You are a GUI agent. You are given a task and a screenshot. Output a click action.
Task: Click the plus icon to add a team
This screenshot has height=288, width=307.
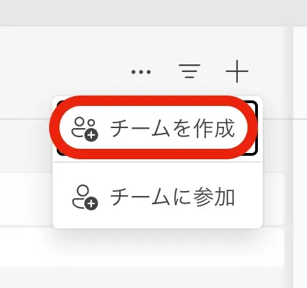click(237, 71)
